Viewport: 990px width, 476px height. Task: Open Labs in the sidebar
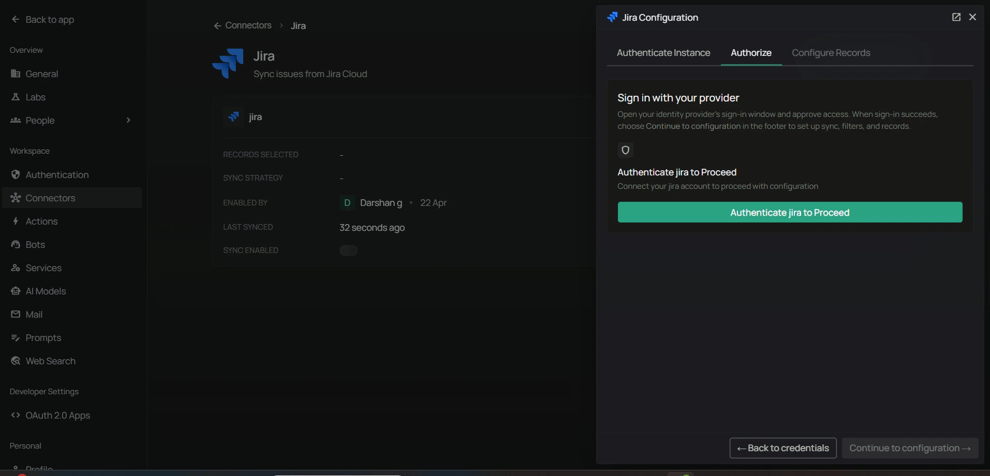pyautogui.click(x=72, y=97)
